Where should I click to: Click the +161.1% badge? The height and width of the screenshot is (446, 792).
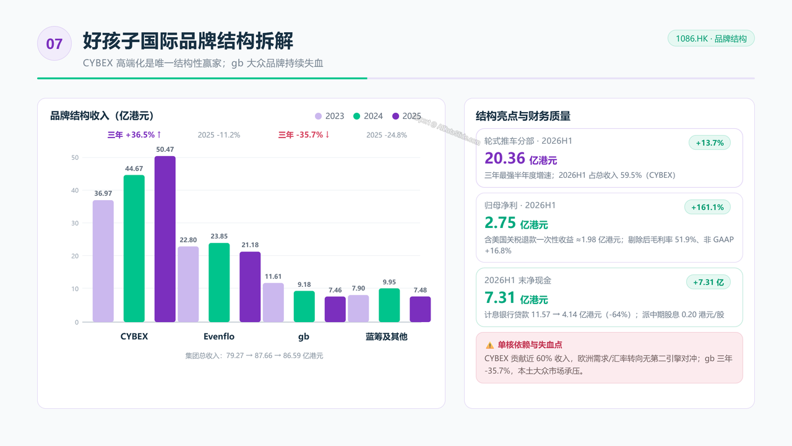coord(707,207)
